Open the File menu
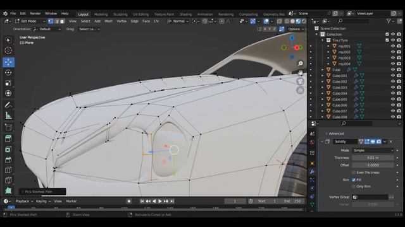405x227 pixels. (13, 13)
